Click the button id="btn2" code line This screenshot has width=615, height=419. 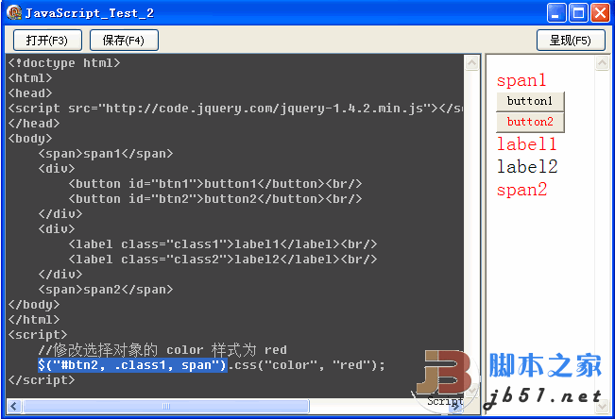[x=215, y=199]
